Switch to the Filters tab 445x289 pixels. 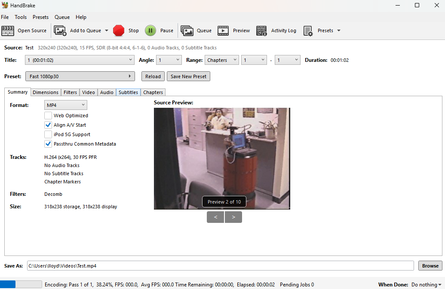point(70,92)
